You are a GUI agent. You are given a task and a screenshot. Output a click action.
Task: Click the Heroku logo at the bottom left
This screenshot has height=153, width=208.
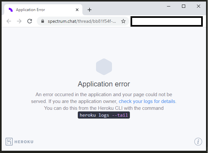pyautogui.click(x=20, y=142)
